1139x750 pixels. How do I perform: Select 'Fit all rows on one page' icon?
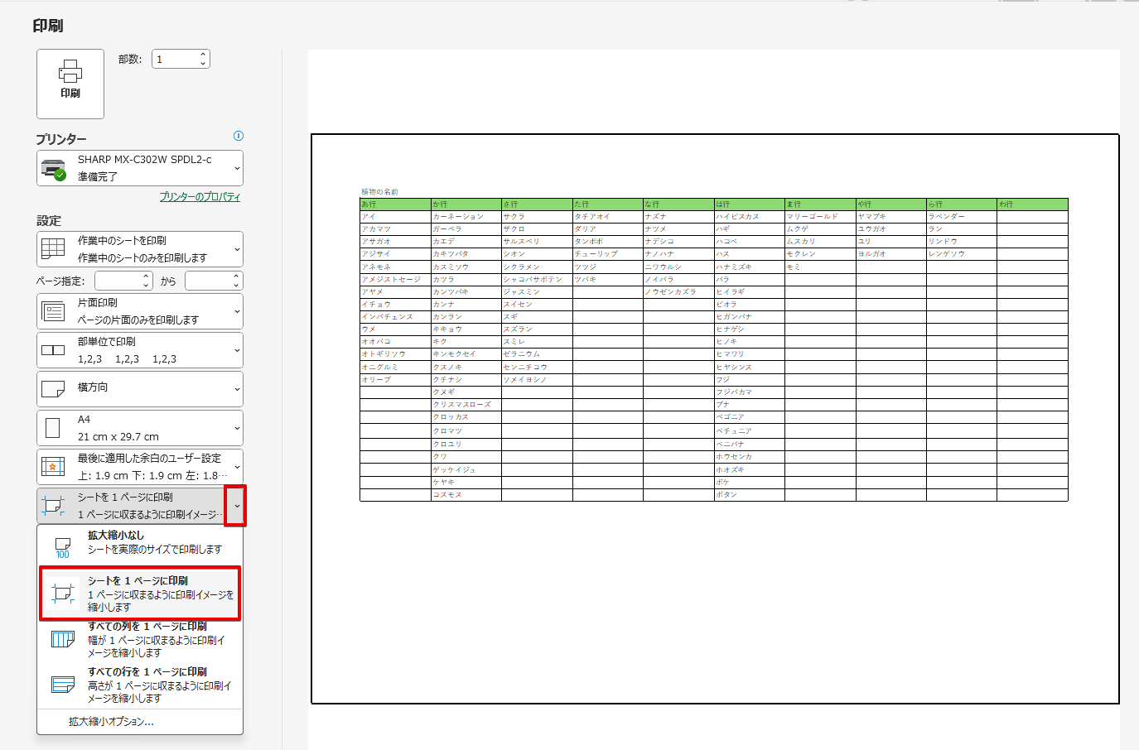coord(63,685)
